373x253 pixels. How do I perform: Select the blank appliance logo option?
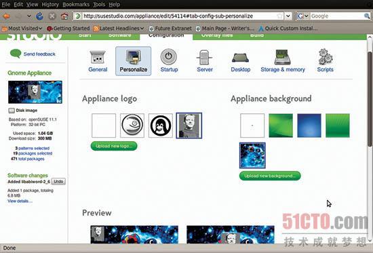pyautogui.click(x=104, y=125)
